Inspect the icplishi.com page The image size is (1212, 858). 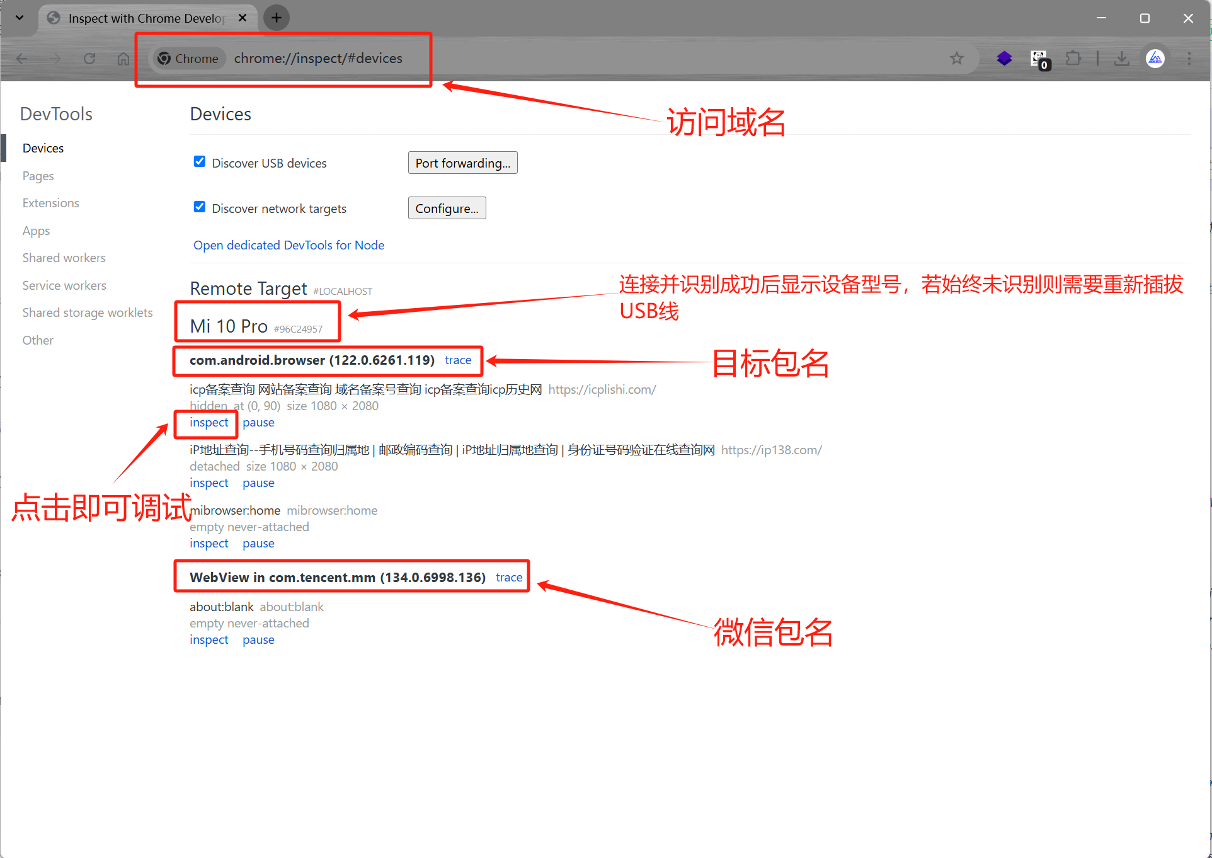click(x=209, y=422)
